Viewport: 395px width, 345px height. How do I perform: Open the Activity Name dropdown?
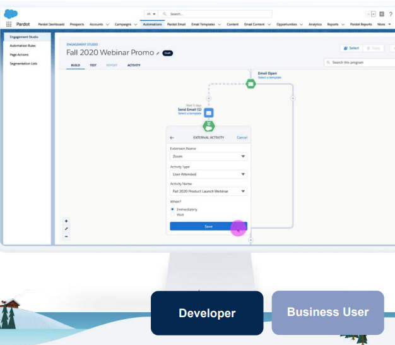[209, 191]
